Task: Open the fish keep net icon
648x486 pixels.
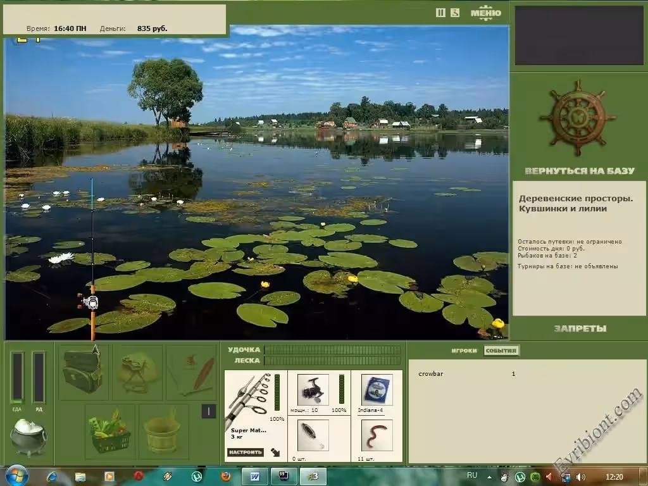Action: [x=137, y=371]
